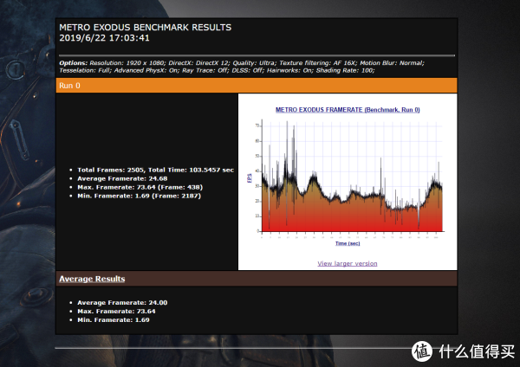Viewport: 520px width, 367px height.
Task: Click Min. Framerate: 1.69 under Average Results
Action: [x=114, y=319]
